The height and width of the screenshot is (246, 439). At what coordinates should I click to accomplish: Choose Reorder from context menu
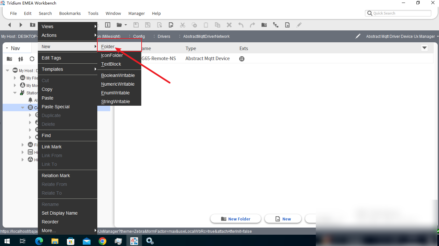pyautogui.click(x=68, y=222)
